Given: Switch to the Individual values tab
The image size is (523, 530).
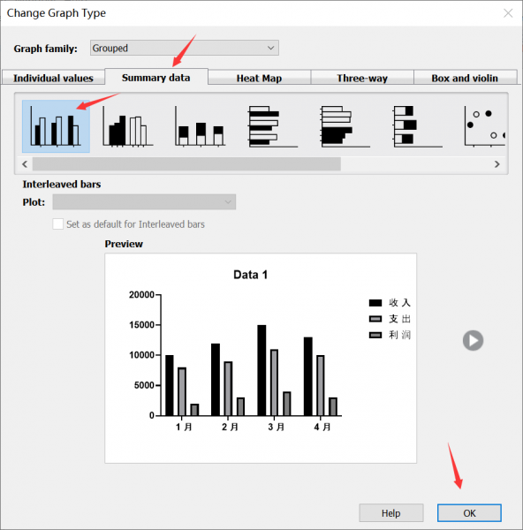Looking at the screenshot, I should click(53, 78).
